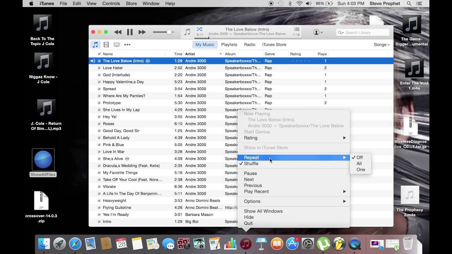Toggle the checkbox for Happy Valentine,s Day
The width and height of the screenshot is (452, 254).
tap(99, 82)
